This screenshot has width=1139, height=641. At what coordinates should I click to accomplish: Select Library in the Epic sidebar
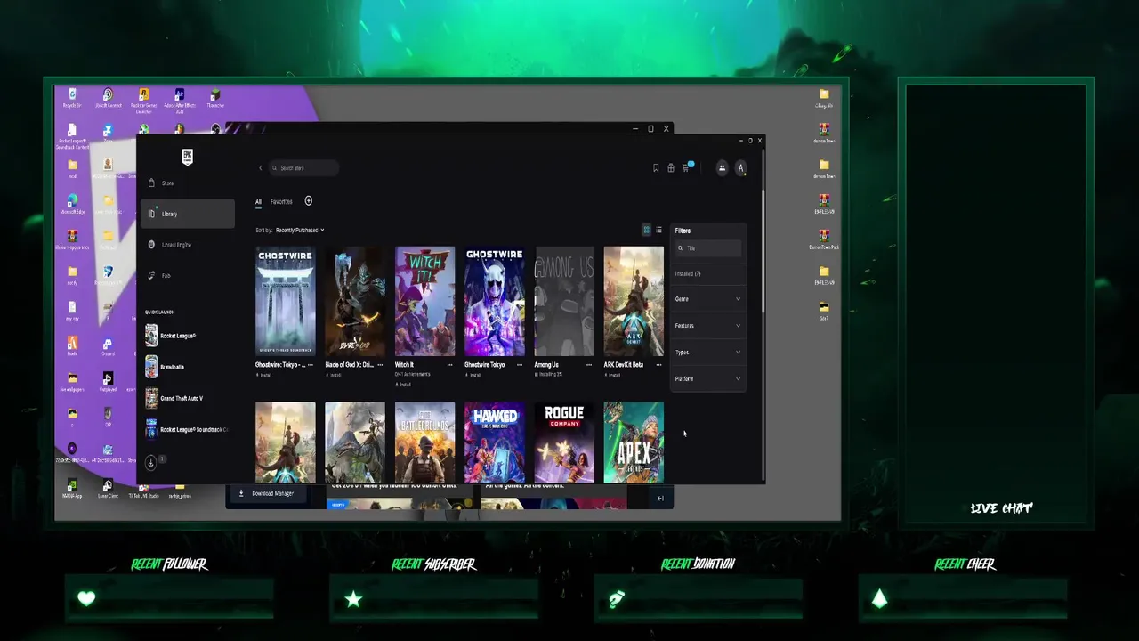click(187, 214)
